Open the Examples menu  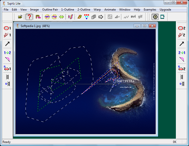click(150, 10)
